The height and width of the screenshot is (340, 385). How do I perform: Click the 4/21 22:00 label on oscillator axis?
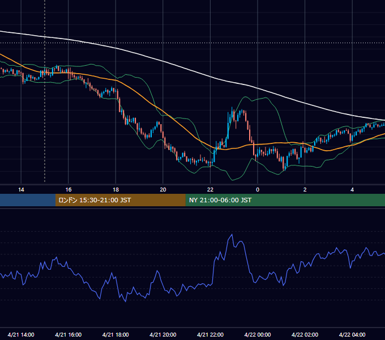pos(211,334)
